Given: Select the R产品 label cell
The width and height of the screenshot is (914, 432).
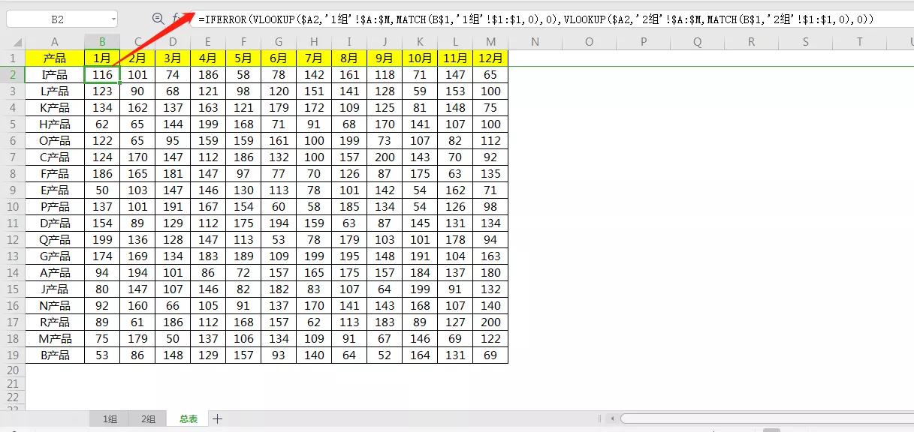Looking at the screenshot, I should tap(55, 322).
